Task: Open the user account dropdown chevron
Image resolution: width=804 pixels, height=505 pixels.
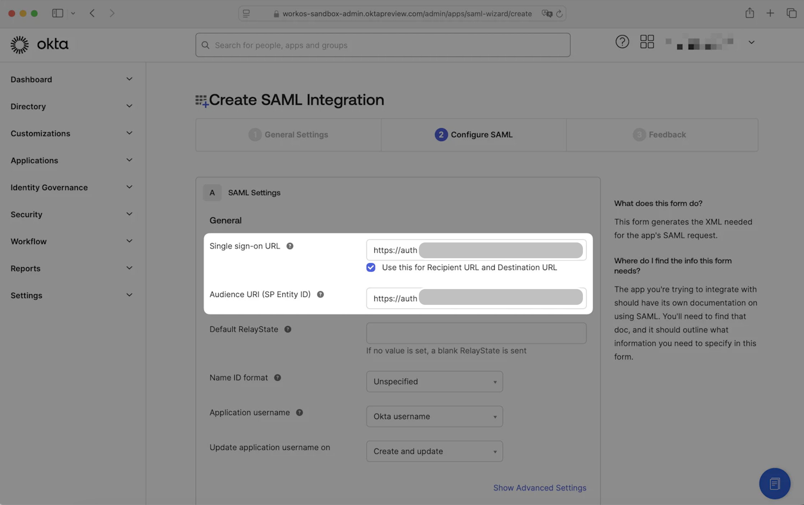Action: click(751, 42)
